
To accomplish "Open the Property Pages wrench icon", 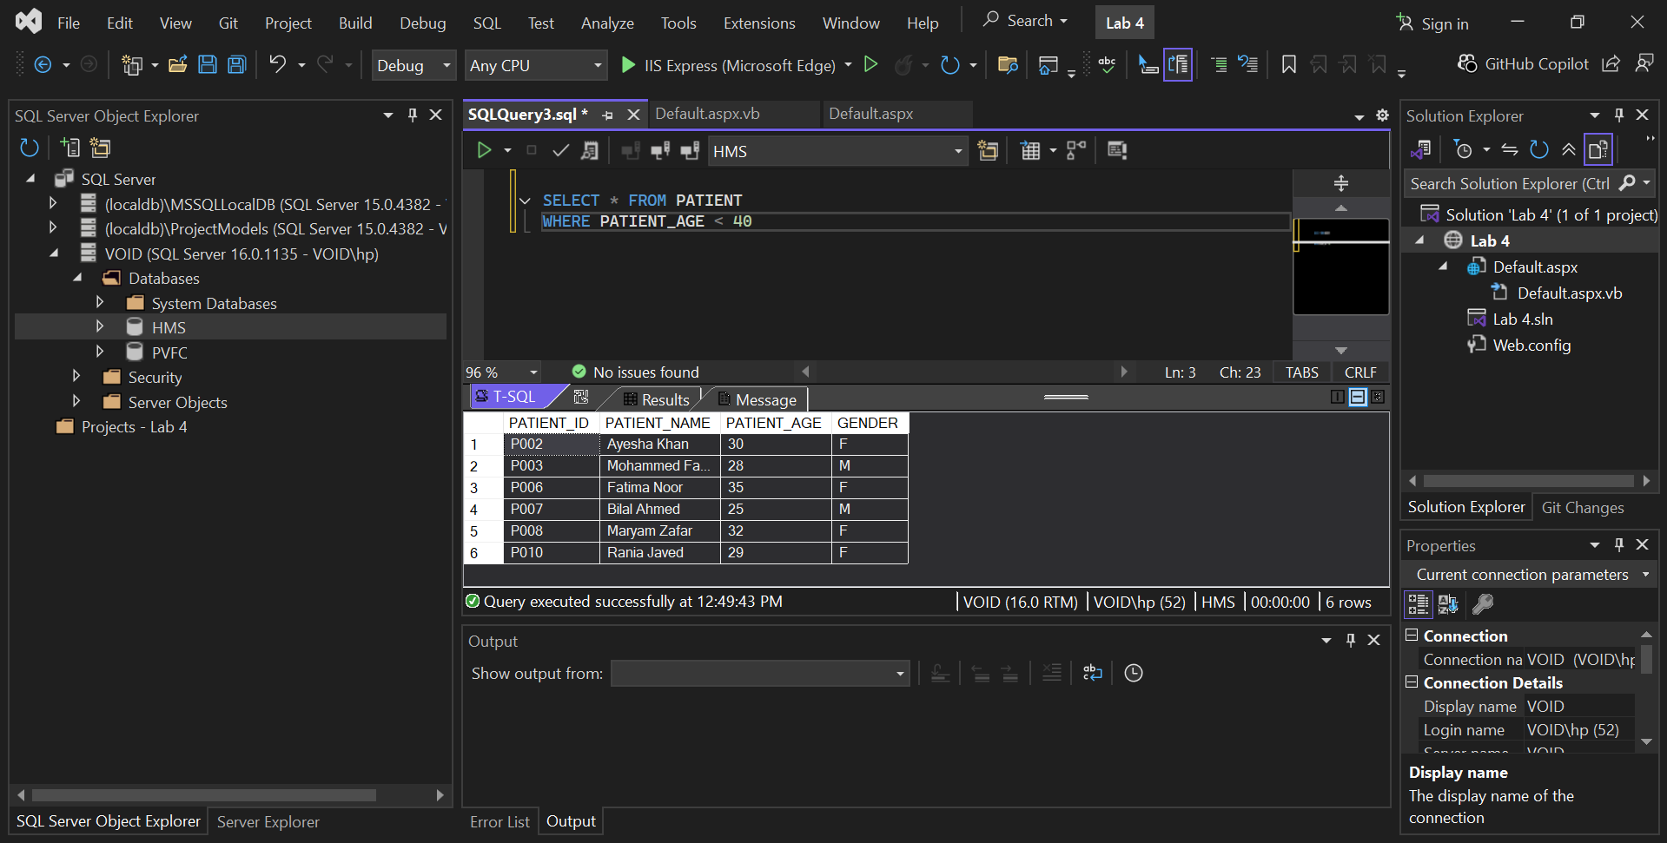I will 1483,603.
